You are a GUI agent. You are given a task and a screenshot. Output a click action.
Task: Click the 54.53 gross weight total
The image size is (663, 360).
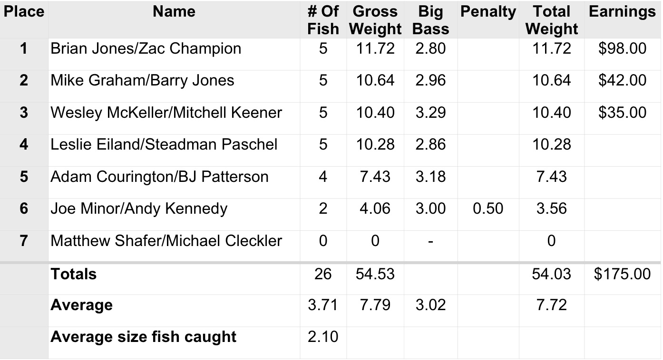click(x=375, y=274)
